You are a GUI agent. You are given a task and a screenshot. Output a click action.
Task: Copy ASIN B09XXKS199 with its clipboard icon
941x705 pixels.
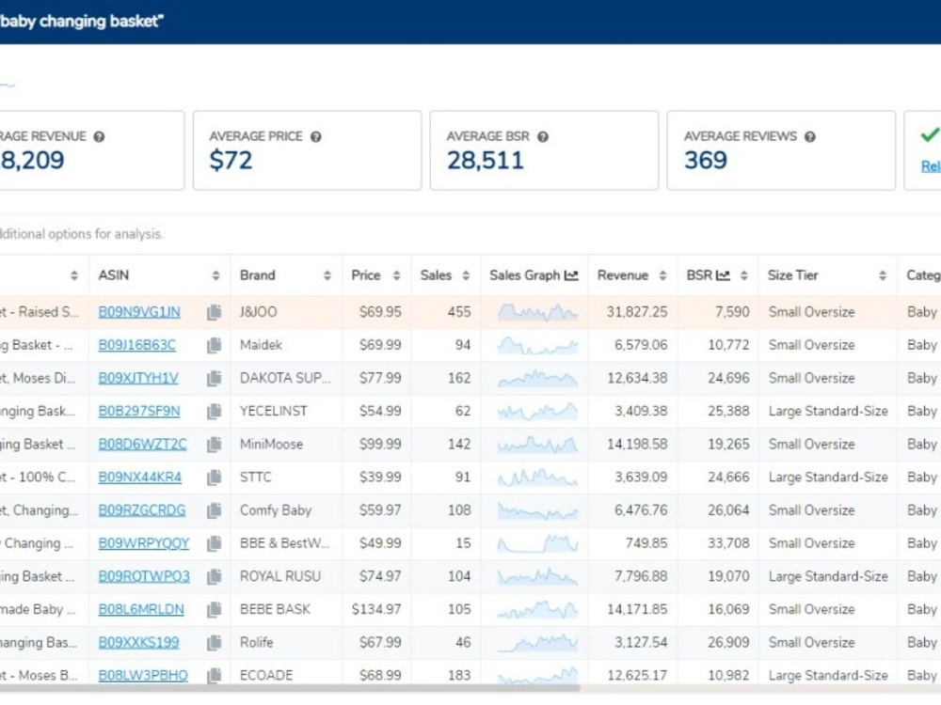[215, 643]
